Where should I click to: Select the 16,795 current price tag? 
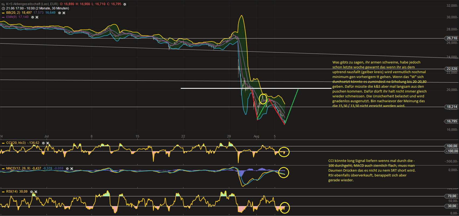tap(451, 121)
